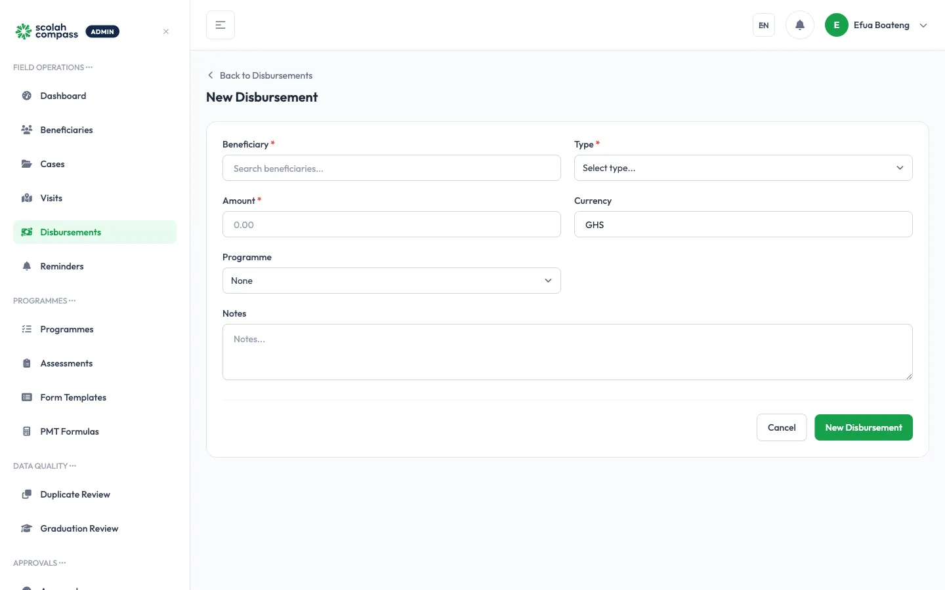Click the New Disbursement page heading
The width and height of the screenshot is (945, 590).
[262, 97]
